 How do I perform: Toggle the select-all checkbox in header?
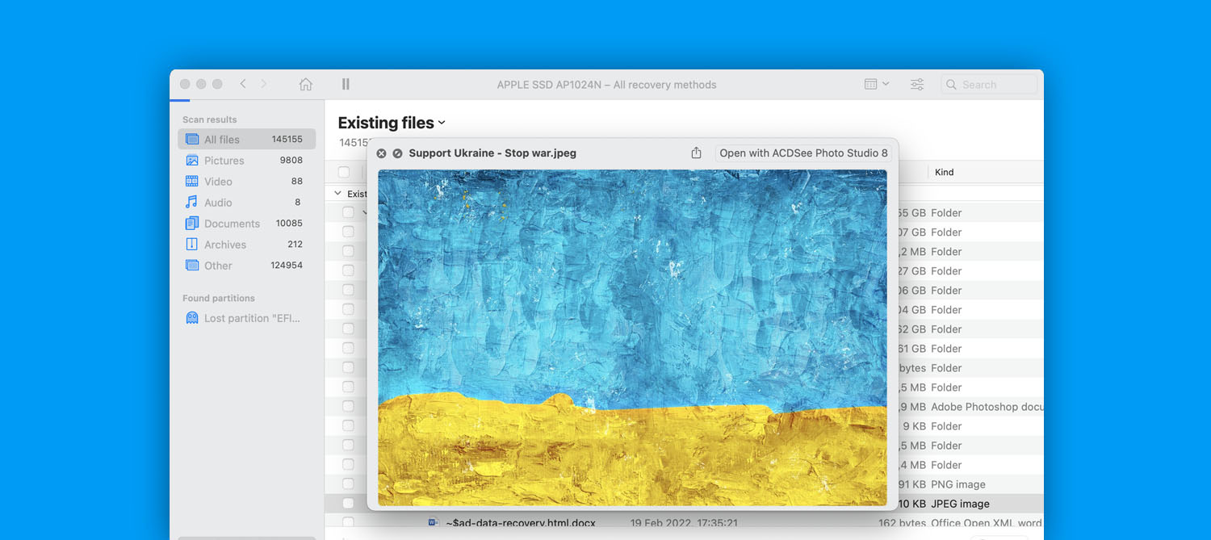(x=344, y=172)
